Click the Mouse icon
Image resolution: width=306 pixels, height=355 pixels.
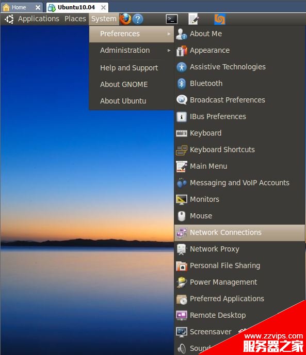pyautogui.click(x=182, y=216)
